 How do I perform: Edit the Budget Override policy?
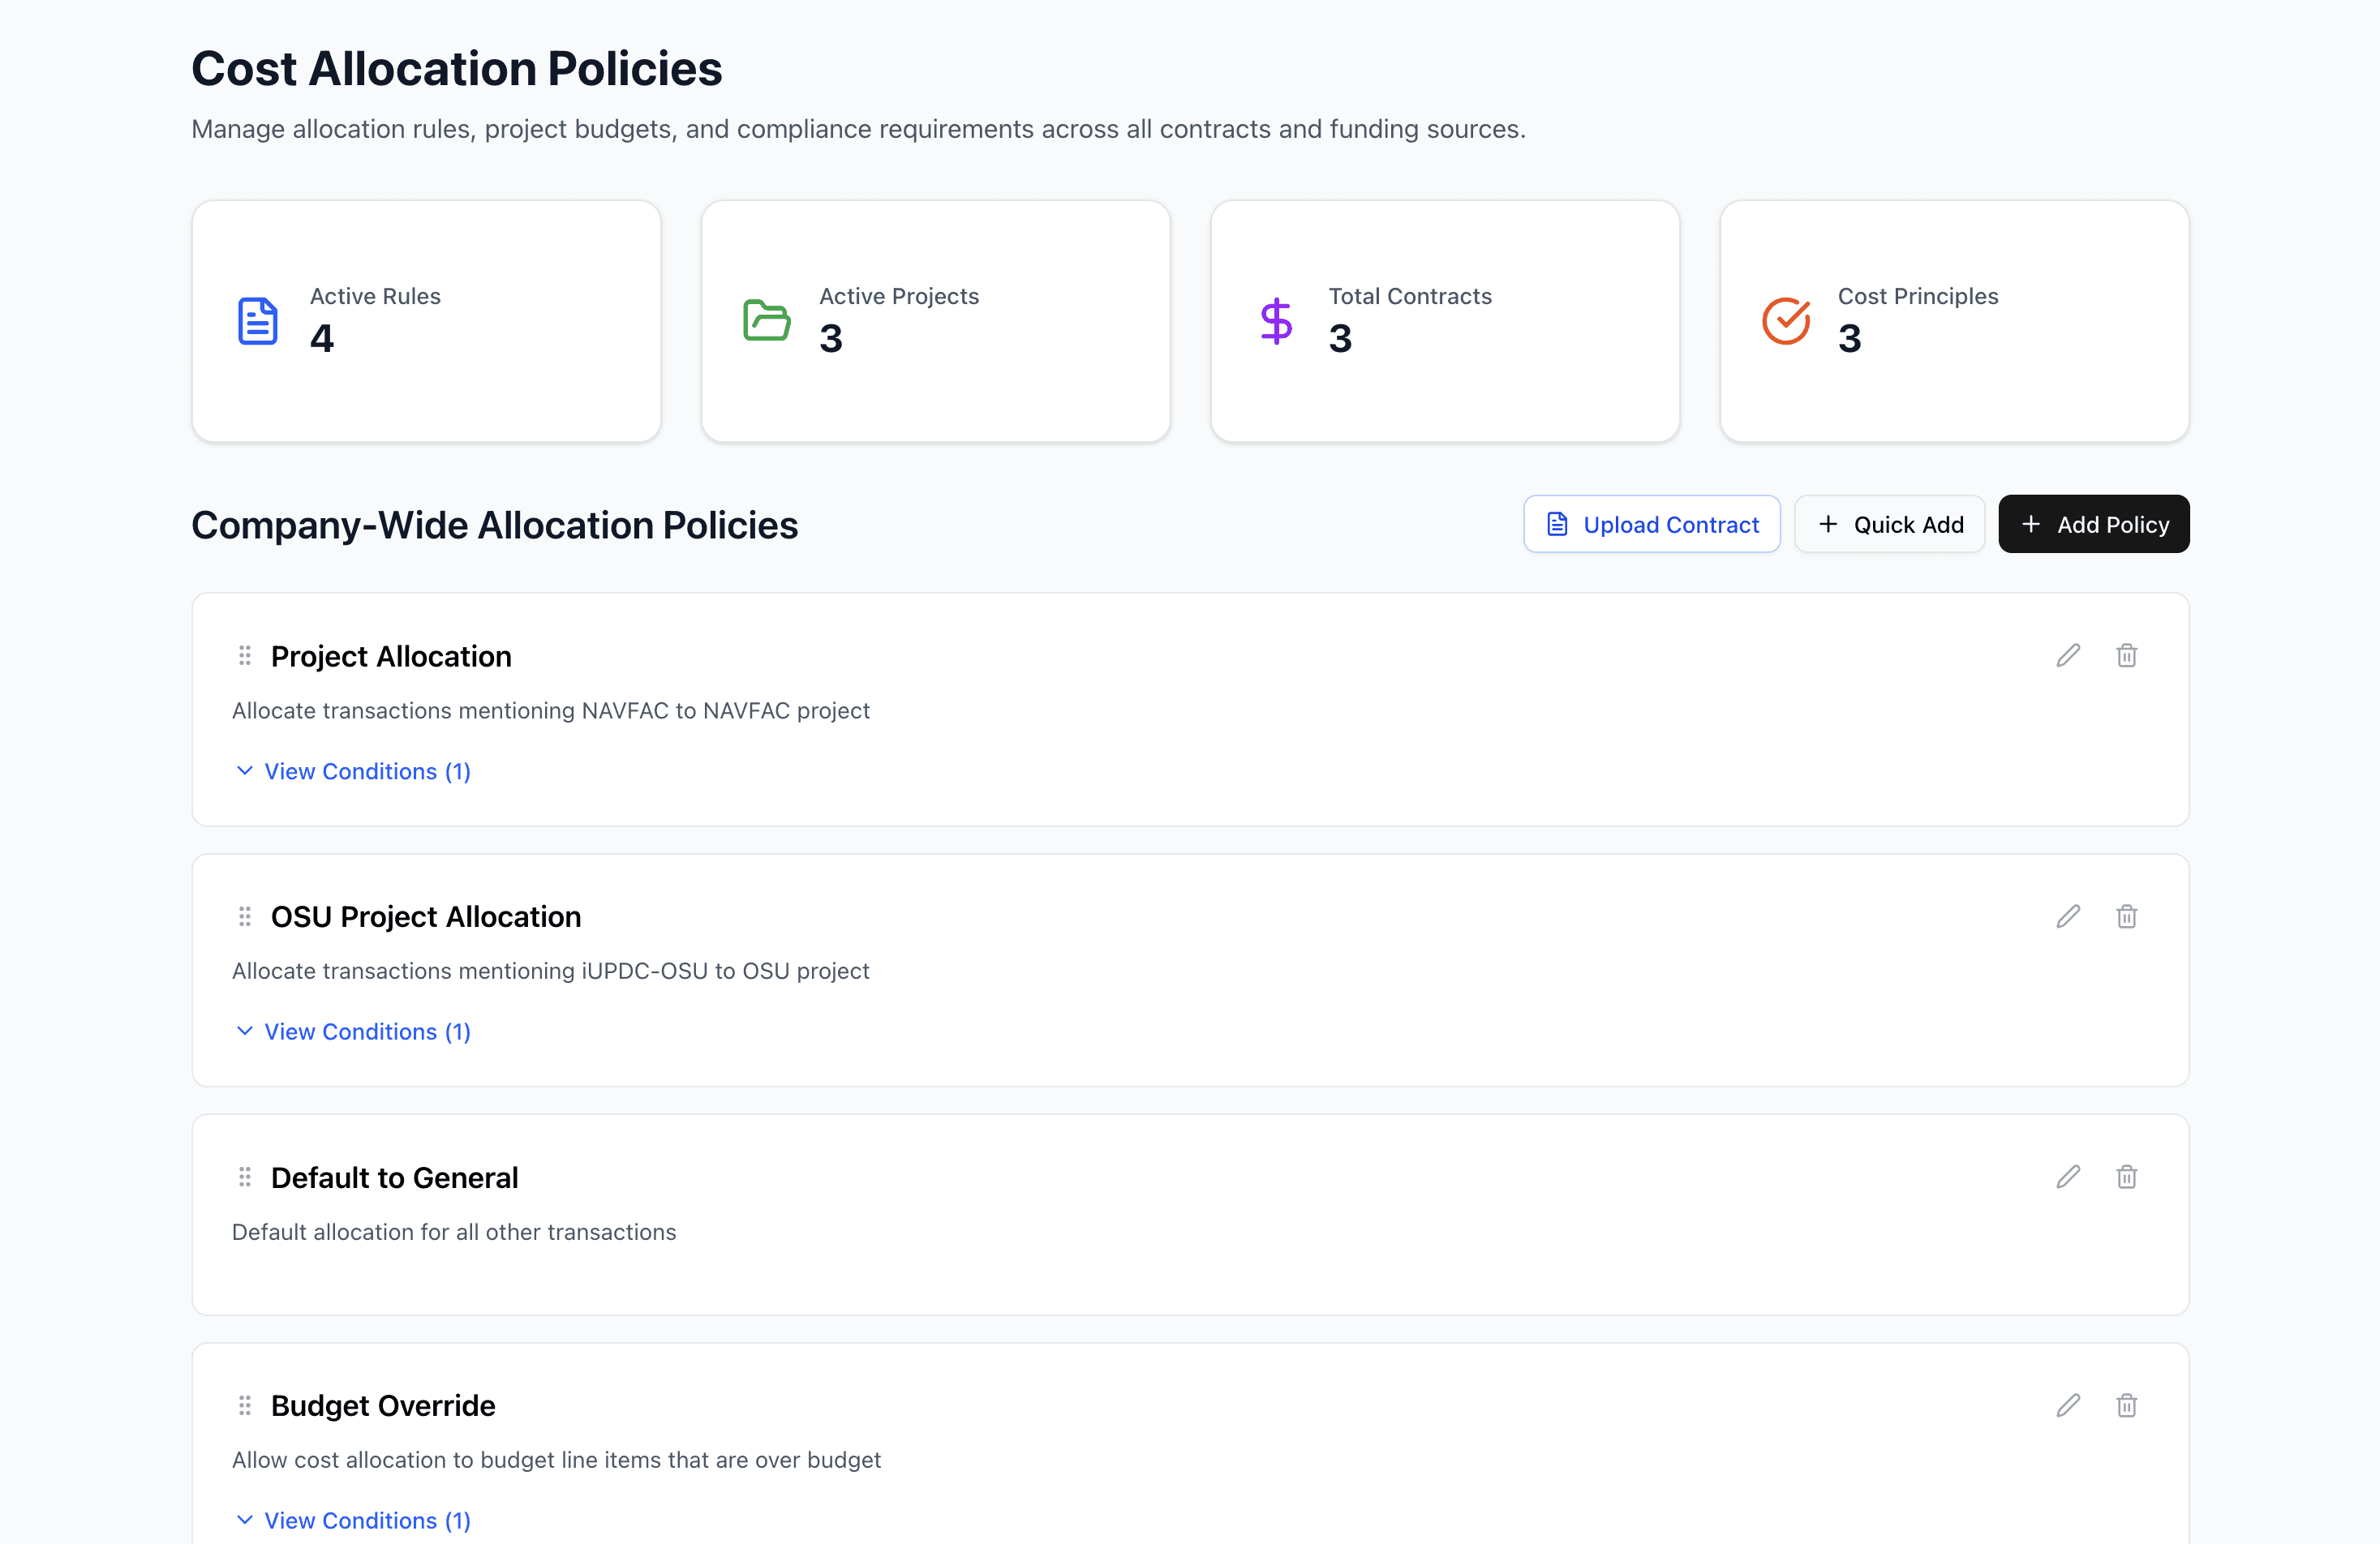coord(2068,1405)
